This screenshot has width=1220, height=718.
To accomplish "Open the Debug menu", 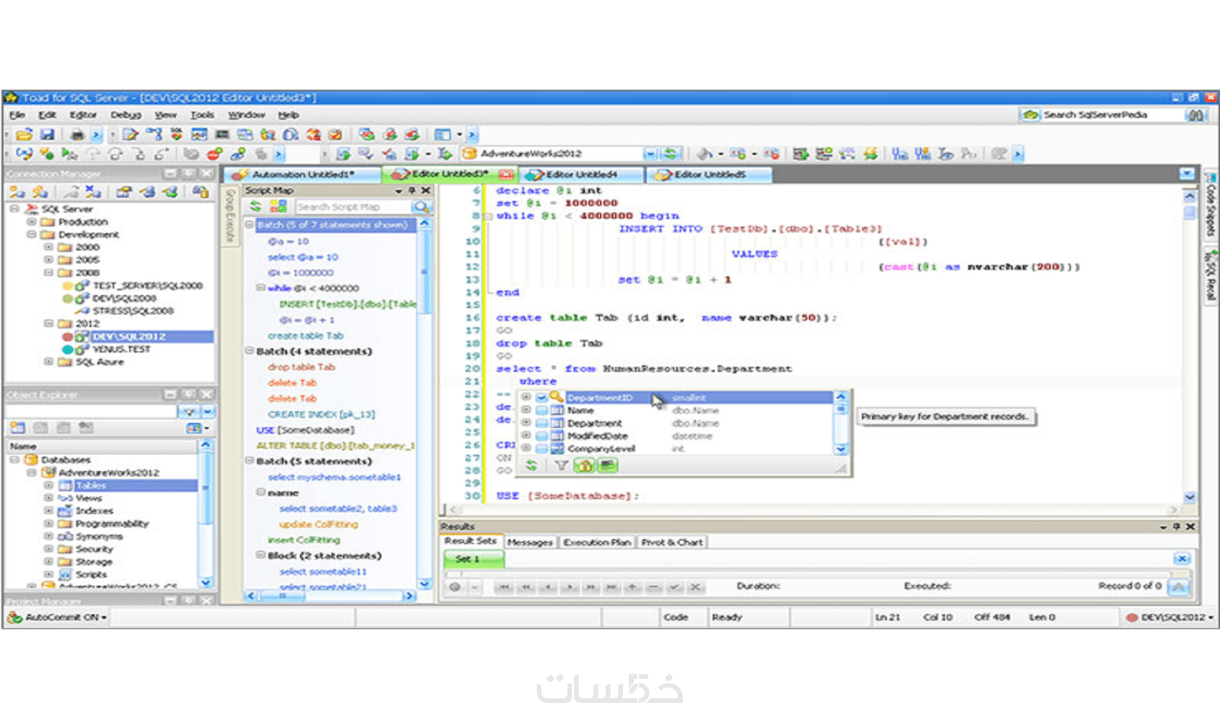I will pyautogui.click(x=126, y=115).
